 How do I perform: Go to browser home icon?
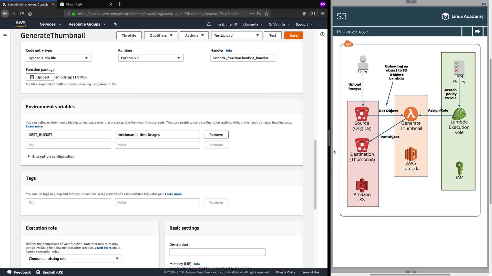click(x=30, y=14)
